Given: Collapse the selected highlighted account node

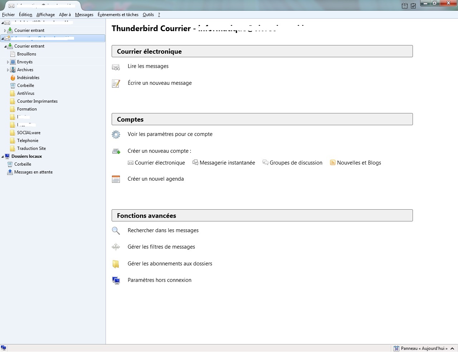Looking at the screenshot, I should (x=2, y=38).
